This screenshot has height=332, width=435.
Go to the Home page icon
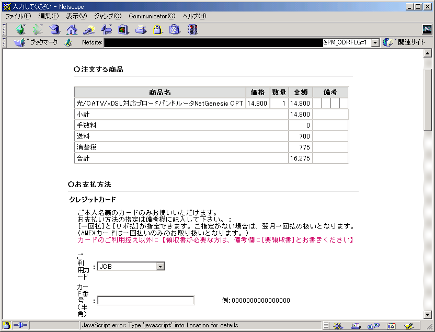point(72,29)
